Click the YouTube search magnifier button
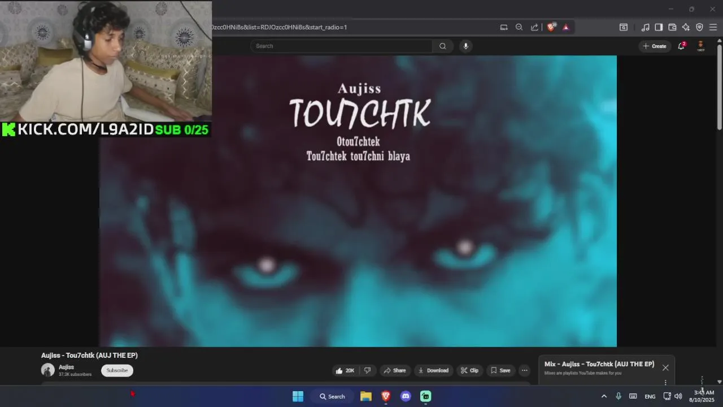The image size is (723, 407). pyautogui.click(x=443, y=46)
